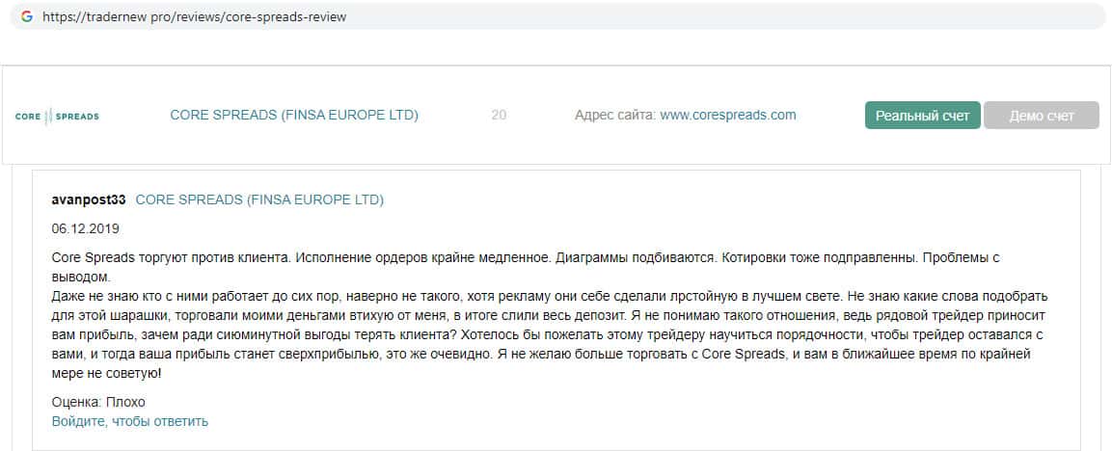Click review text starting Core Spreads торгуют против клиента

550,315
